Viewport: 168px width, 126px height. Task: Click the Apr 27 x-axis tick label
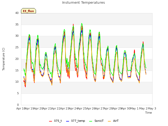(100, 108)
